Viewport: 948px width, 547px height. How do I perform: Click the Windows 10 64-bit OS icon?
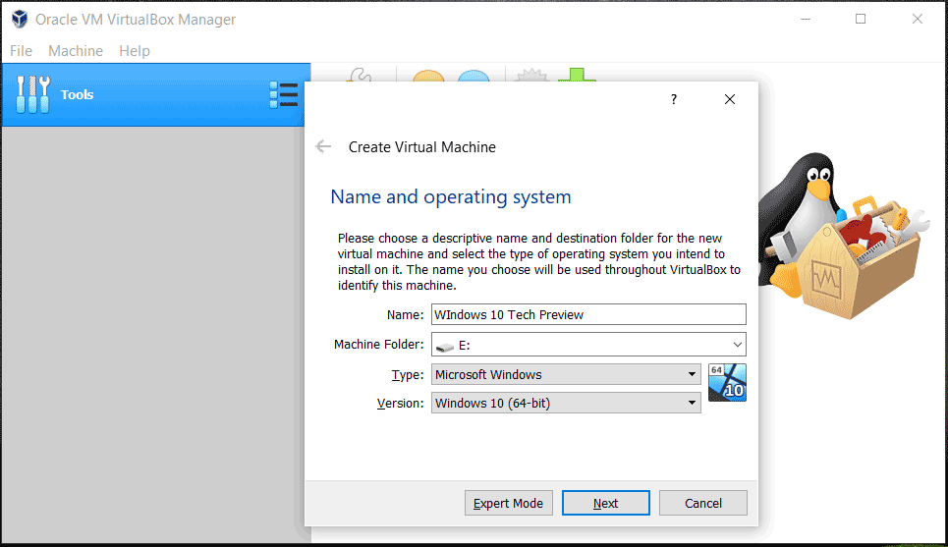(x=727, y=383)
